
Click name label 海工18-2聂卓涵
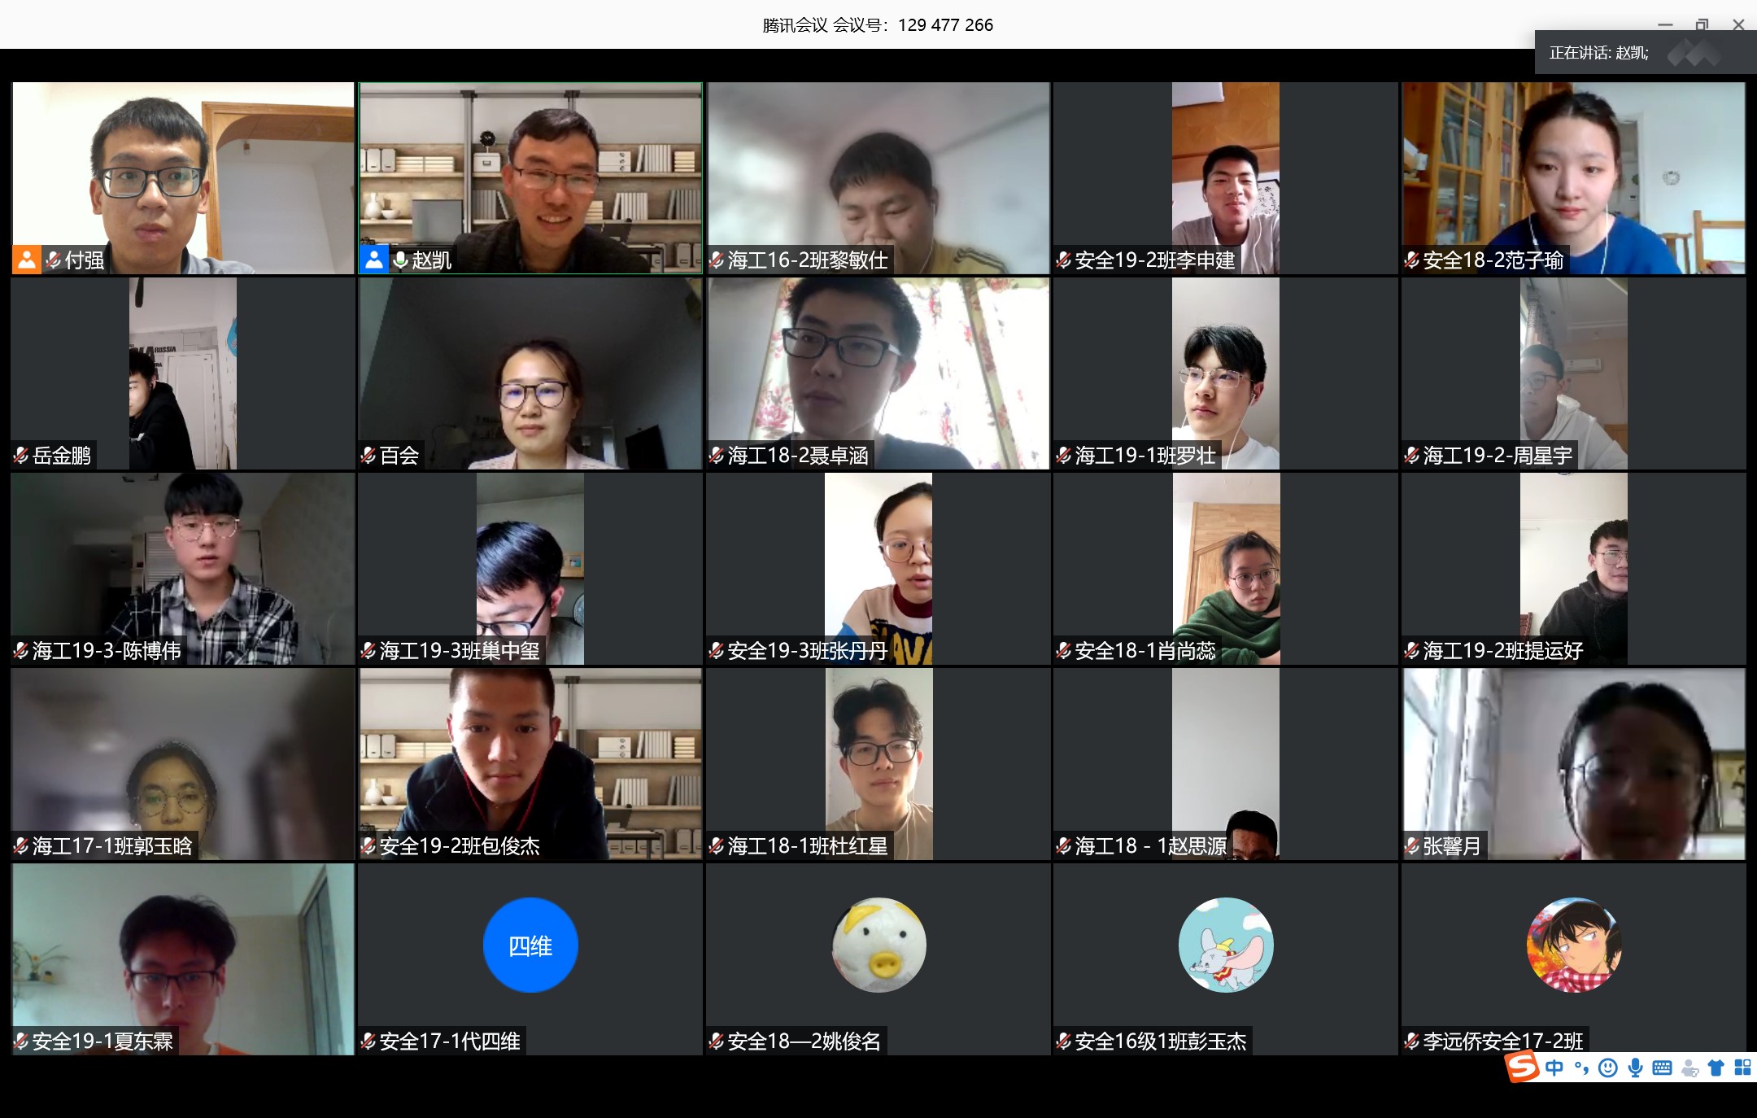(x=797, y=456)
